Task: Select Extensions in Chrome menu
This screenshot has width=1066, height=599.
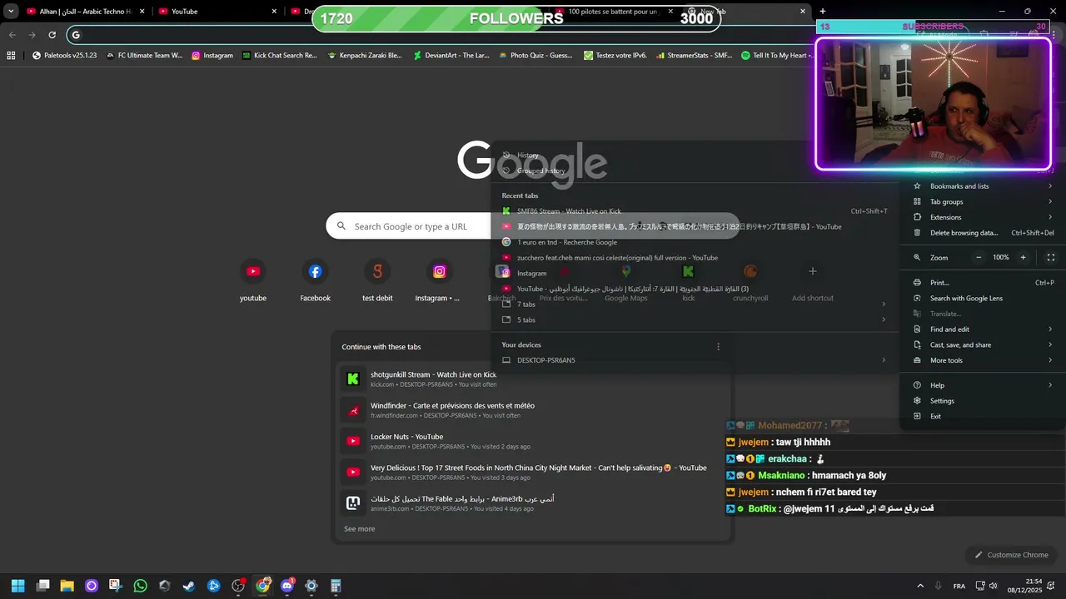Action: pyautogui.click(x=983, y=217)
